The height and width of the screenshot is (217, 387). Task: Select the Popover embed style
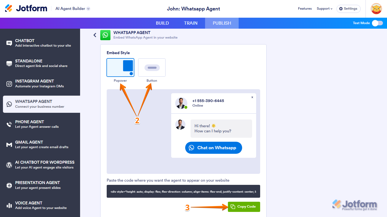coord(120,68)
